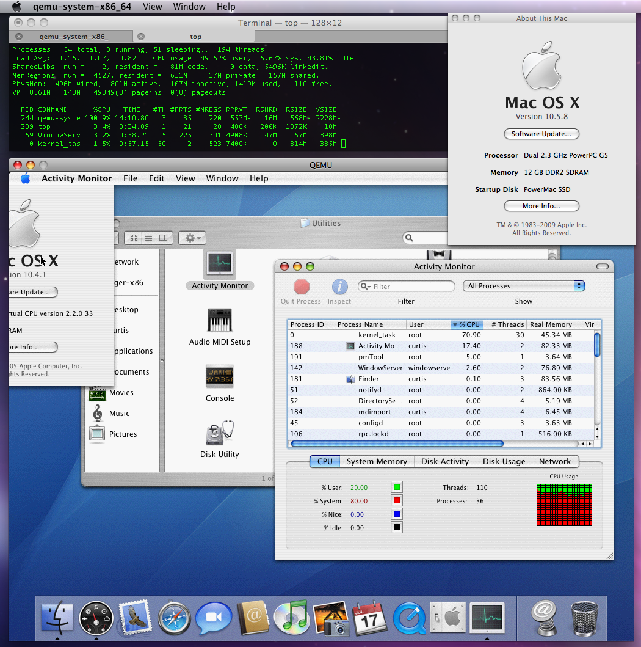641x647 pixels.
Task: Click More Info in About This Mac
Action: click(541, 206)
